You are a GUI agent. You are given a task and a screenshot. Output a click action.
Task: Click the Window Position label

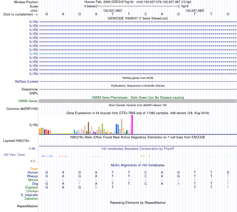click(26, 2)
